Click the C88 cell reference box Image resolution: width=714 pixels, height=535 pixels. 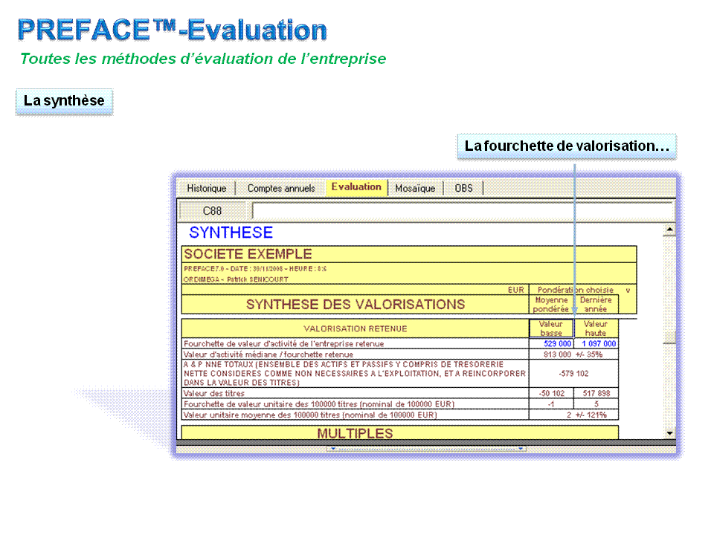(x=212, y=210)
